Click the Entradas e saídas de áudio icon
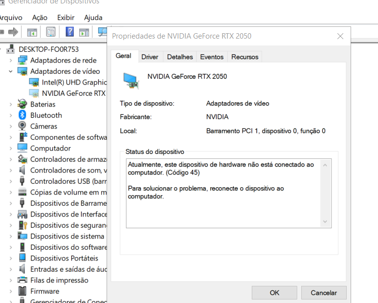This screenshot has width=378, height=303. (x=22, y=269)
